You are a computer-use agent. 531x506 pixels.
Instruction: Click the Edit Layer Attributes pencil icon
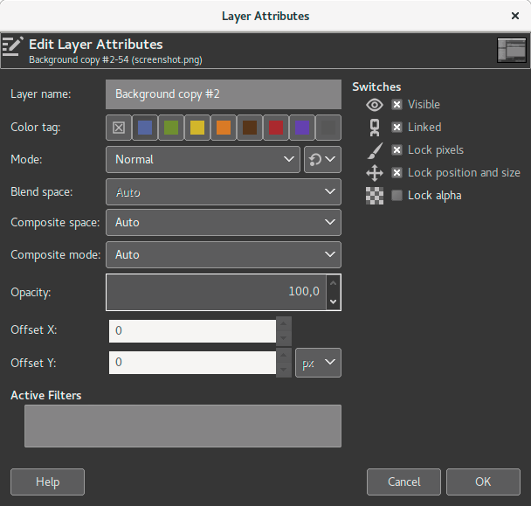click(13, 46)
